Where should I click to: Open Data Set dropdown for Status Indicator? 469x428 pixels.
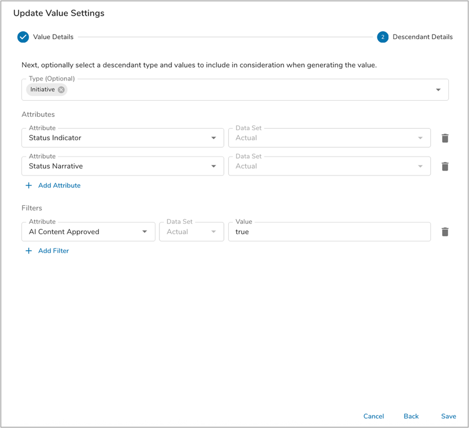(x=420, y=138)
